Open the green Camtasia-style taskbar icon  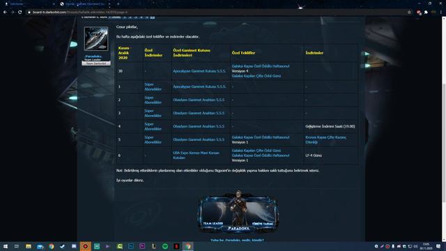[x=119, y=246]
